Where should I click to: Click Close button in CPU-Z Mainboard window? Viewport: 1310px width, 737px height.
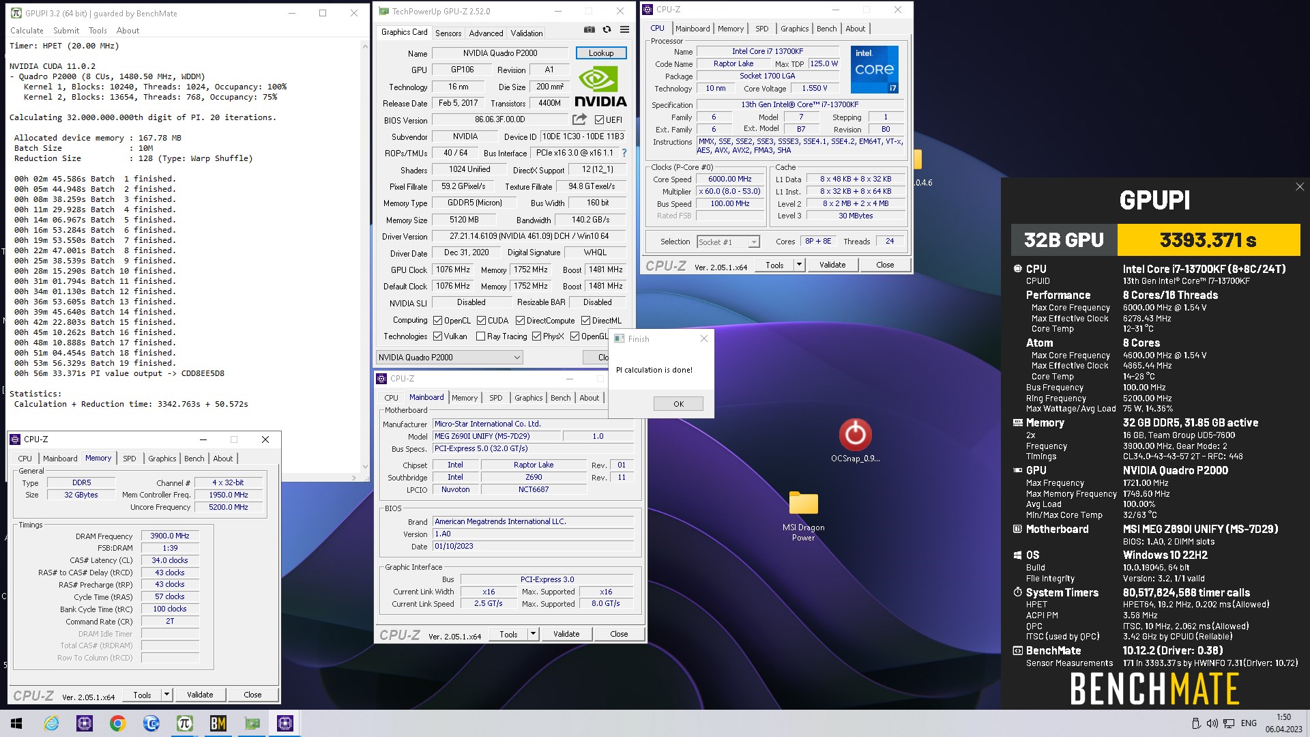point(619,634)
